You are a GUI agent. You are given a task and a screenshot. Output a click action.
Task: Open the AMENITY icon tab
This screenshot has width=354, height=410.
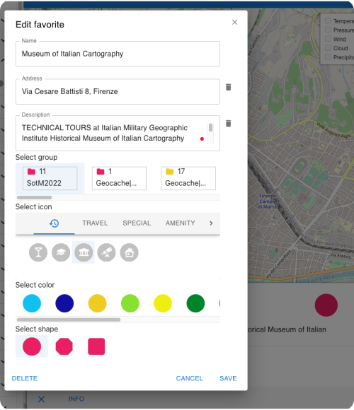180,223
